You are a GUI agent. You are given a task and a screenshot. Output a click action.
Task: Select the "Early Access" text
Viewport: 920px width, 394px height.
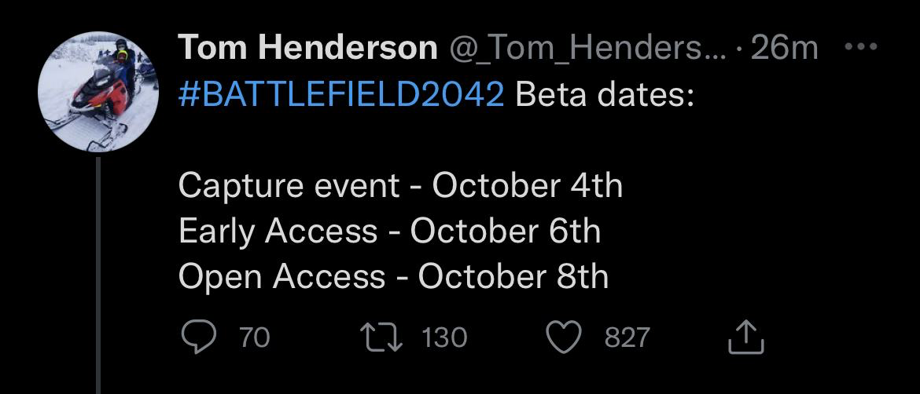(278, 232)
